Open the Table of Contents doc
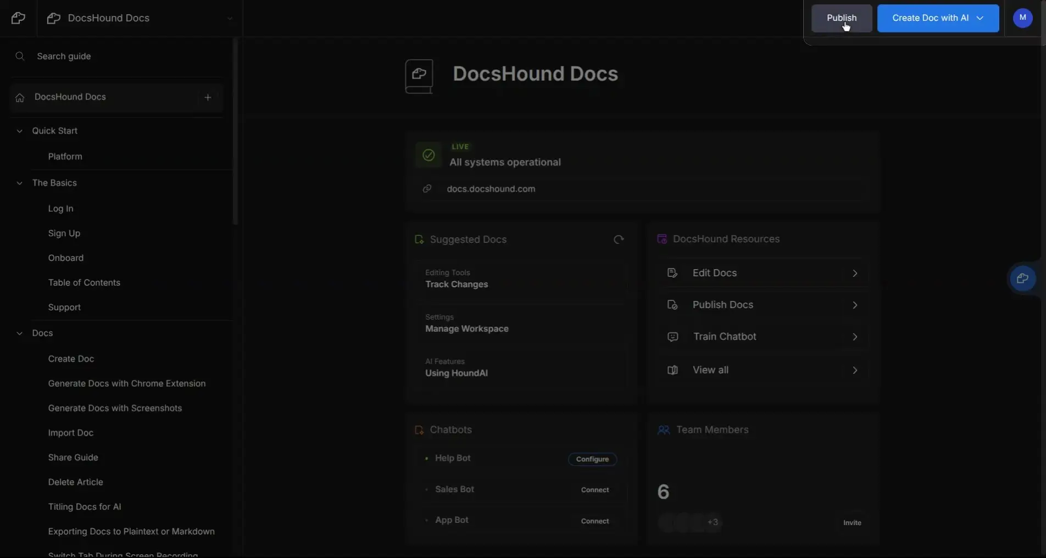1046x558 pixels. pyautogui.click(x=84, y=283)
